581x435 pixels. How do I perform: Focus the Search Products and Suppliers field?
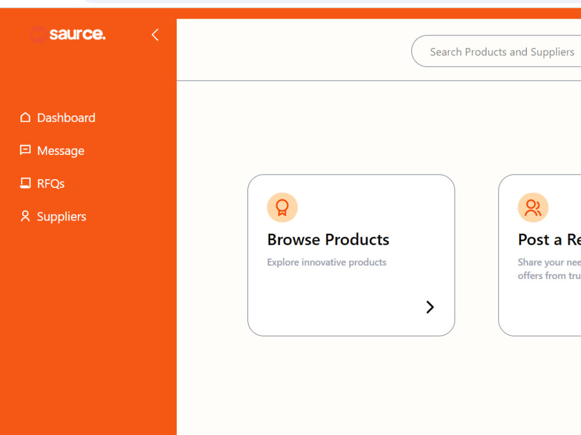[x=496, y=52]
